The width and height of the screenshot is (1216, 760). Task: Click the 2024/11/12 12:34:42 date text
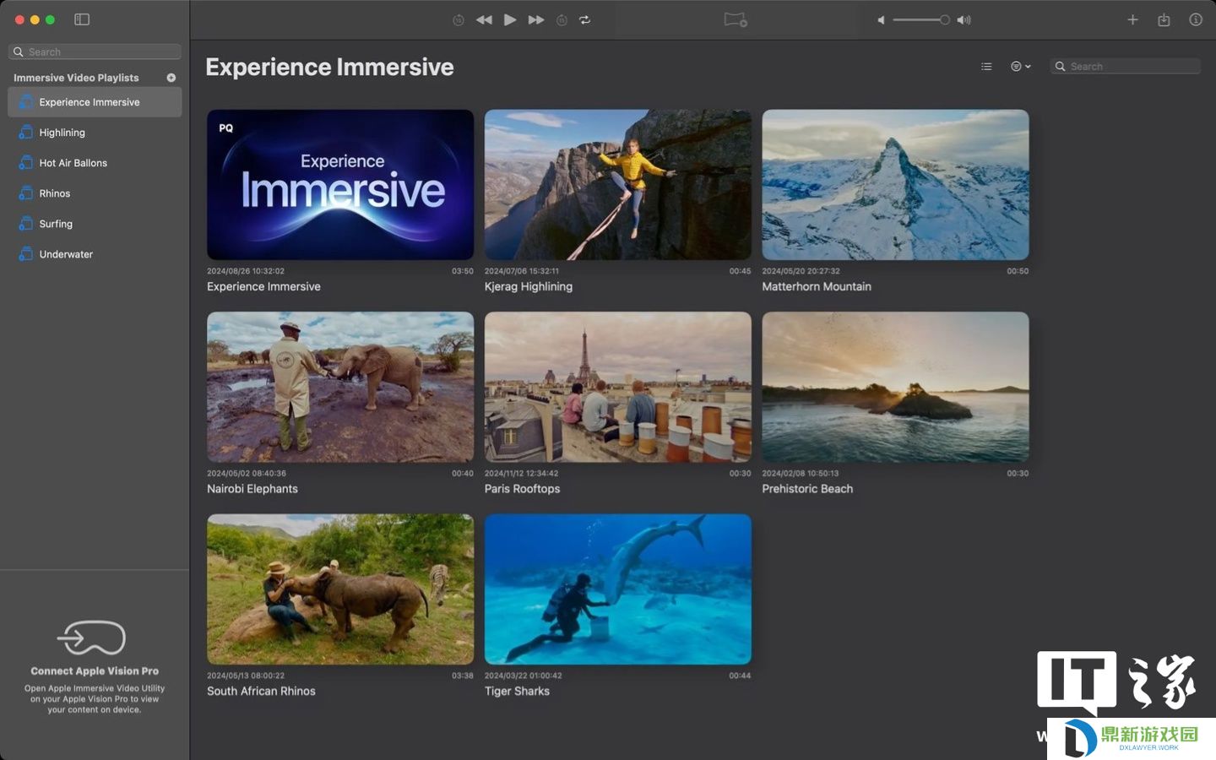click(x=521, y=474)
